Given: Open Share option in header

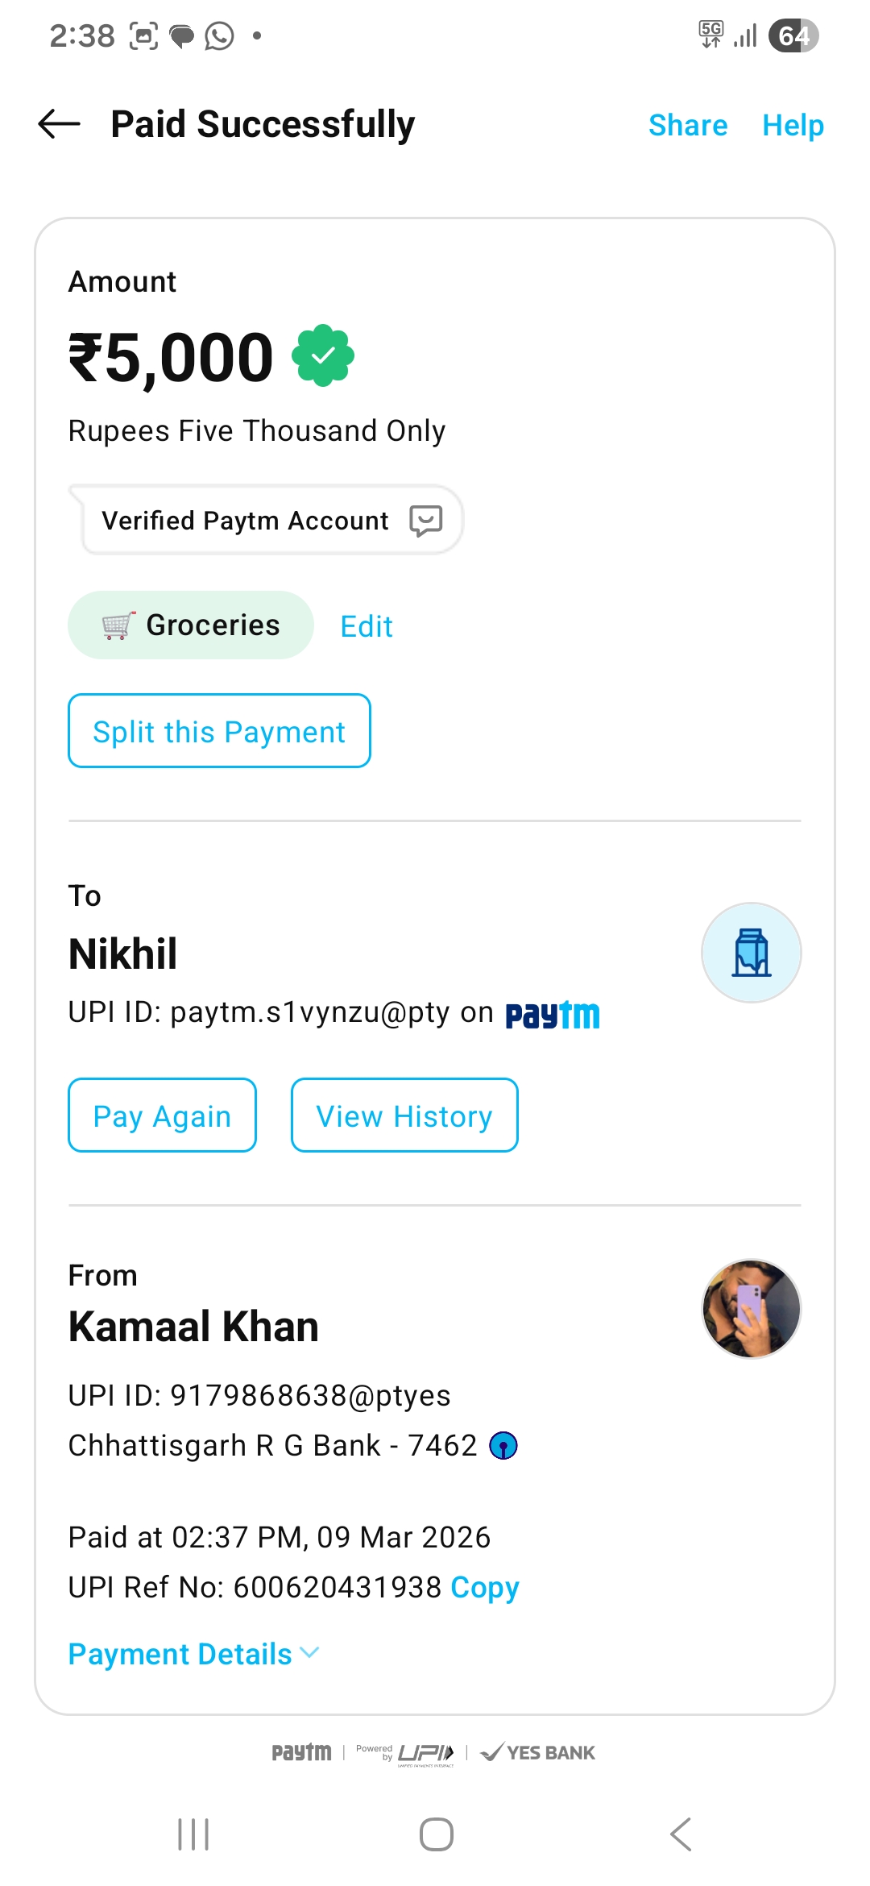Looking at the screenshot, I should [688, 126].
